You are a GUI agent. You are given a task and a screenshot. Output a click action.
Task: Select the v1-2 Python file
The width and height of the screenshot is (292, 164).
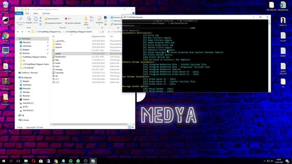point(57,82)
